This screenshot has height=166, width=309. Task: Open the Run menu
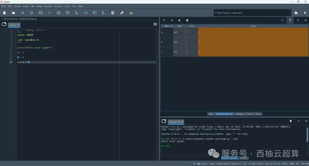[33, 6]
